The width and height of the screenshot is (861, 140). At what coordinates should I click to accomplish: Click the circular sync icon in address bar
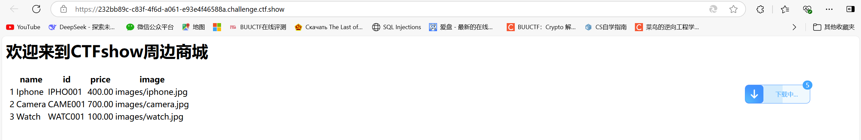[x=713, y=9]
